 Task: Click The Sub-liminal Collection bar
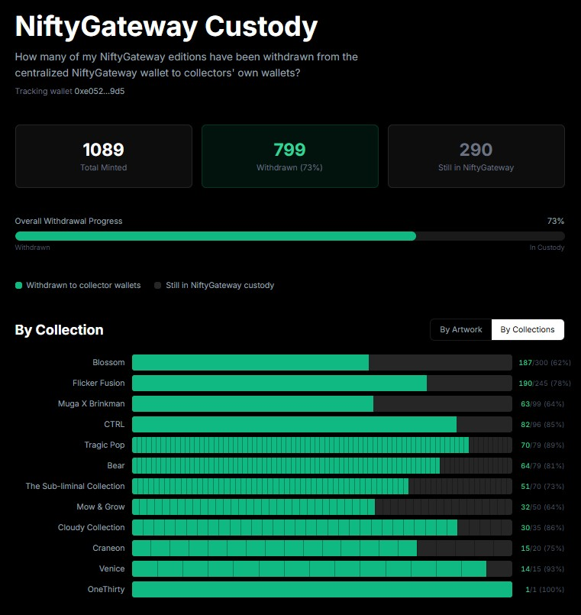[x=322, y=487]
